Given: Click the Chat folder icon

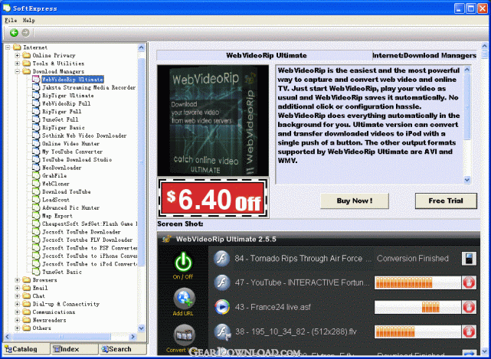Looking at the screenshot, I should (27, 295).
